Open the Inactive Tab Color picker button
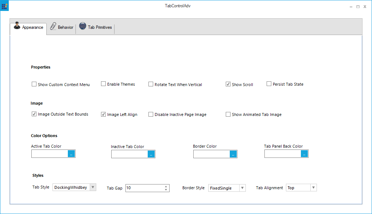The width and height of the screenshot is (372, 214). pos(151,154)
